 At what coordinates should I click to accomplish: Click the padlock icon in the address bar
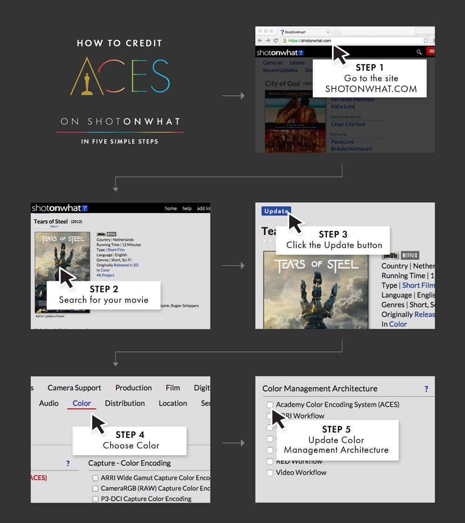coord(285,41)
